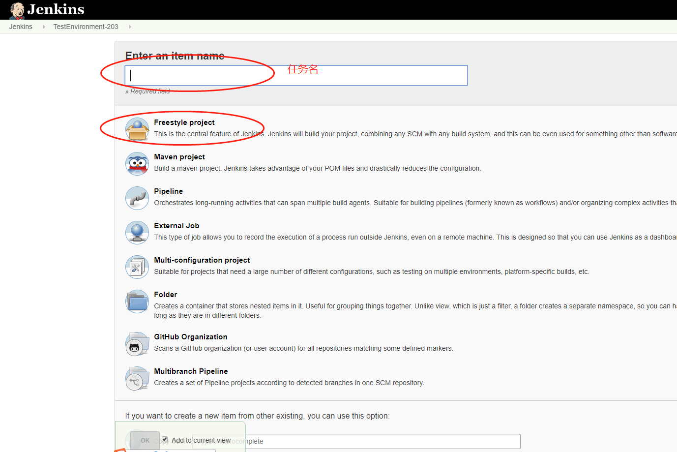Click the Multibranch Pipeline title

pyautogui.click(x=191, y=371)
